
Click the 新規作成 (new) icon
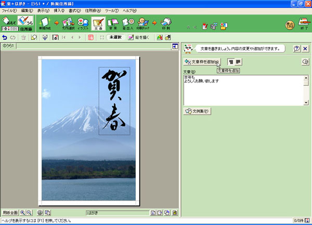(x=45, y=23)
